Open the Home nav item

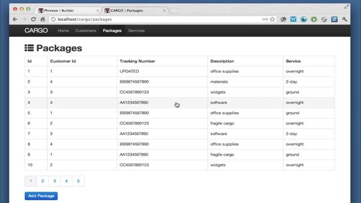click(63, 30)
